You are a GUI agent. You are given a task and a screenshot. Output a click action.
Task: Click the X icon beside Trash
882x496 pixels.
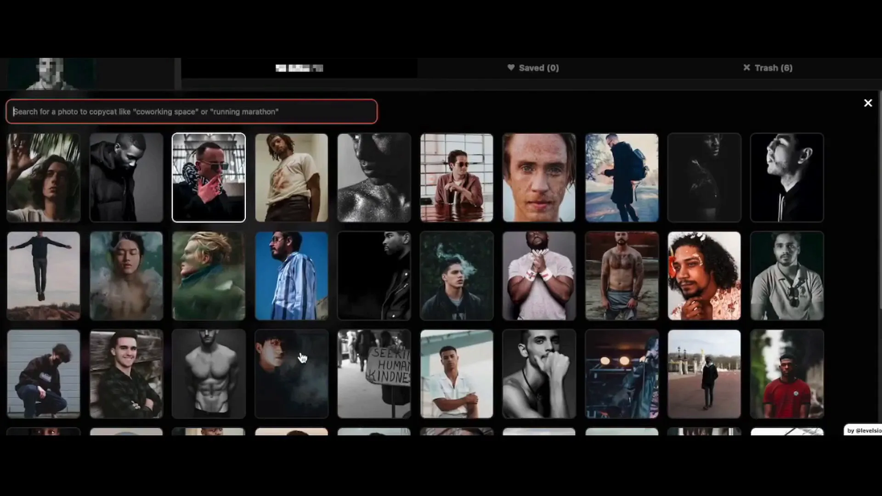746,68
